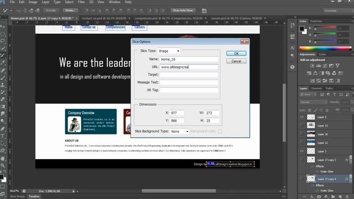Open the File menu
Screen dimensions: 354x199
coord(12,2)
